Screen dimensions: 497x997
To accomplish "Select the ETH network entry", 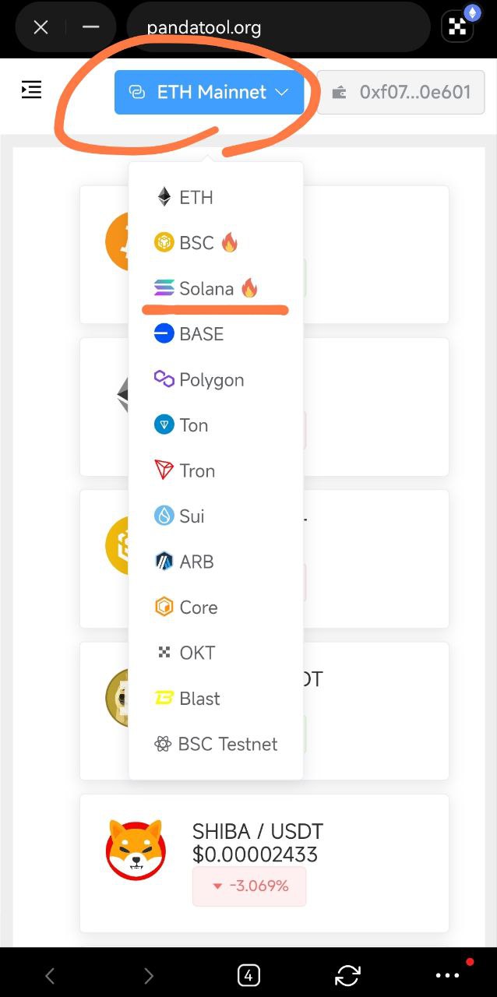I will 196,197.
